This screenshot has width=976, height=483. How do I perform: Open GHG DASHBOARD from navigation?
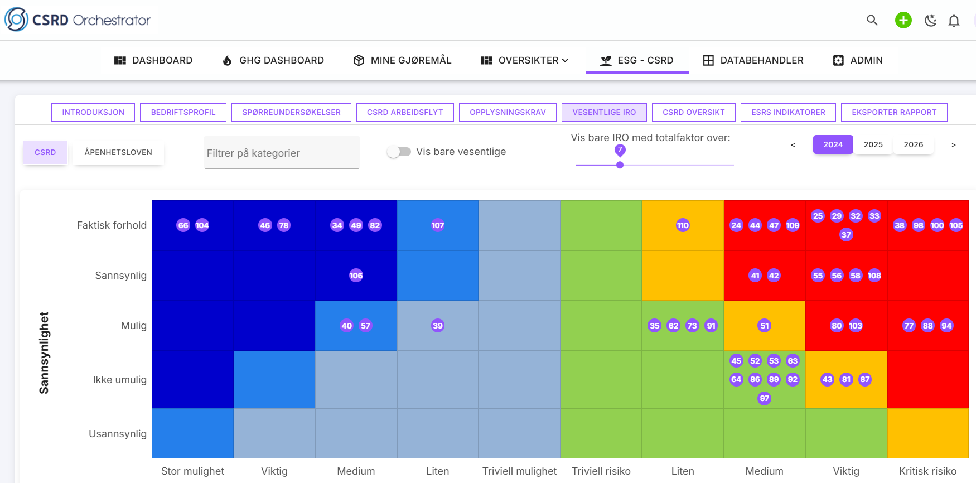tap(273, 60)
